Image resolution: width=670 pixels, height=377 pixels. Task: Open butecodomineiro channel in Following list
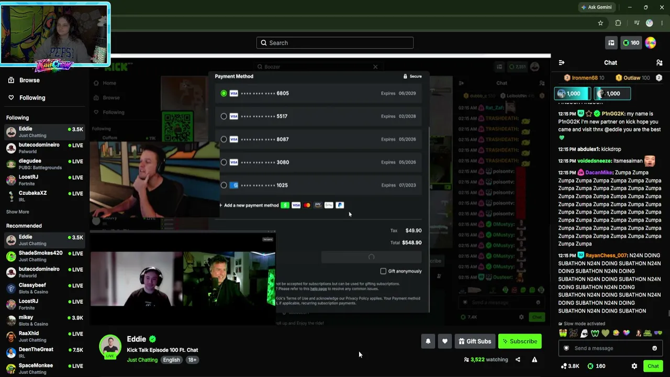point(44,148)
